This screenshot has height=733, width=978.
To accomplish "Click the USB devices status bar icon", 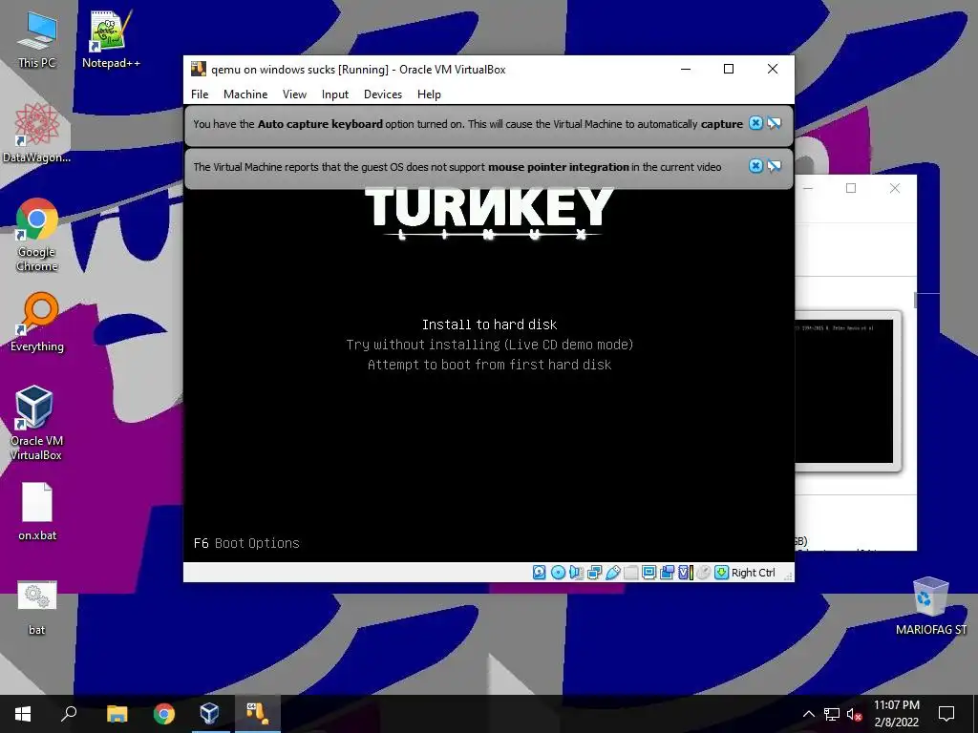I will tap(612, 573).
